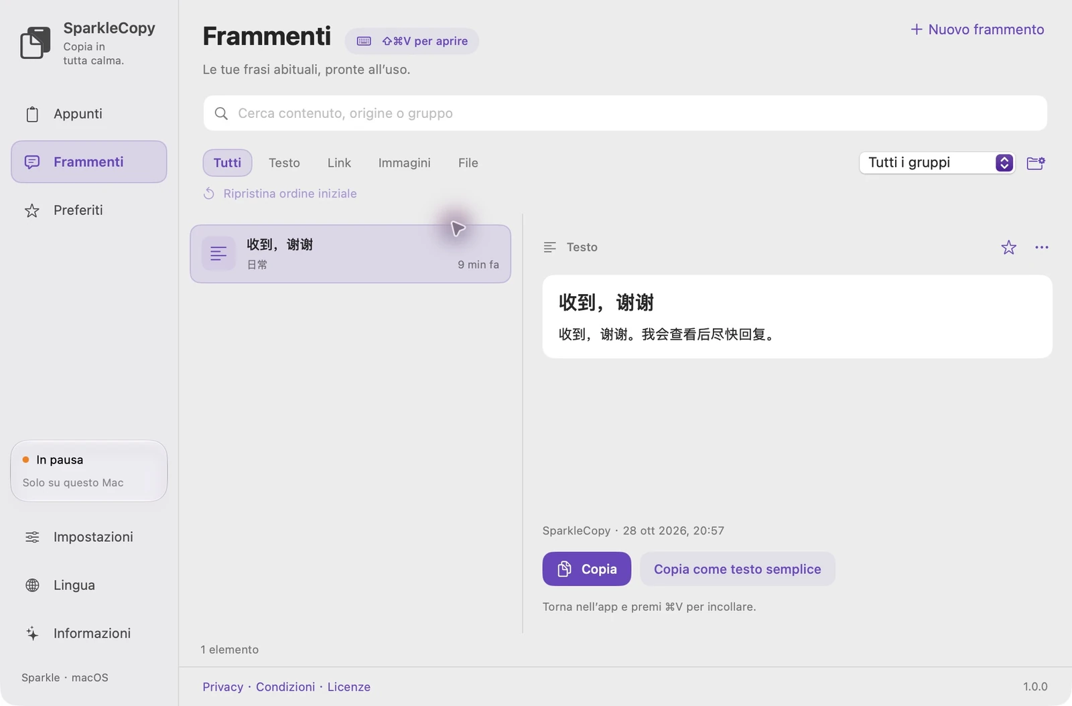
Task: Click the Testo type lines icon in detail panel
Action: [x=549, y=247]
